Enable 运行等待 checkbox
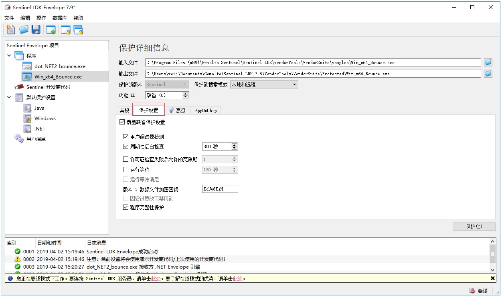 click(126, 170)
